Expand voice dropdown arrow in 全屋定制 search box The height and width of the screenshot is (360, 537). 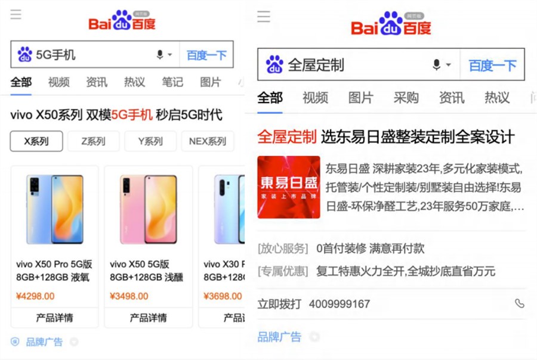tap(448, 65)
